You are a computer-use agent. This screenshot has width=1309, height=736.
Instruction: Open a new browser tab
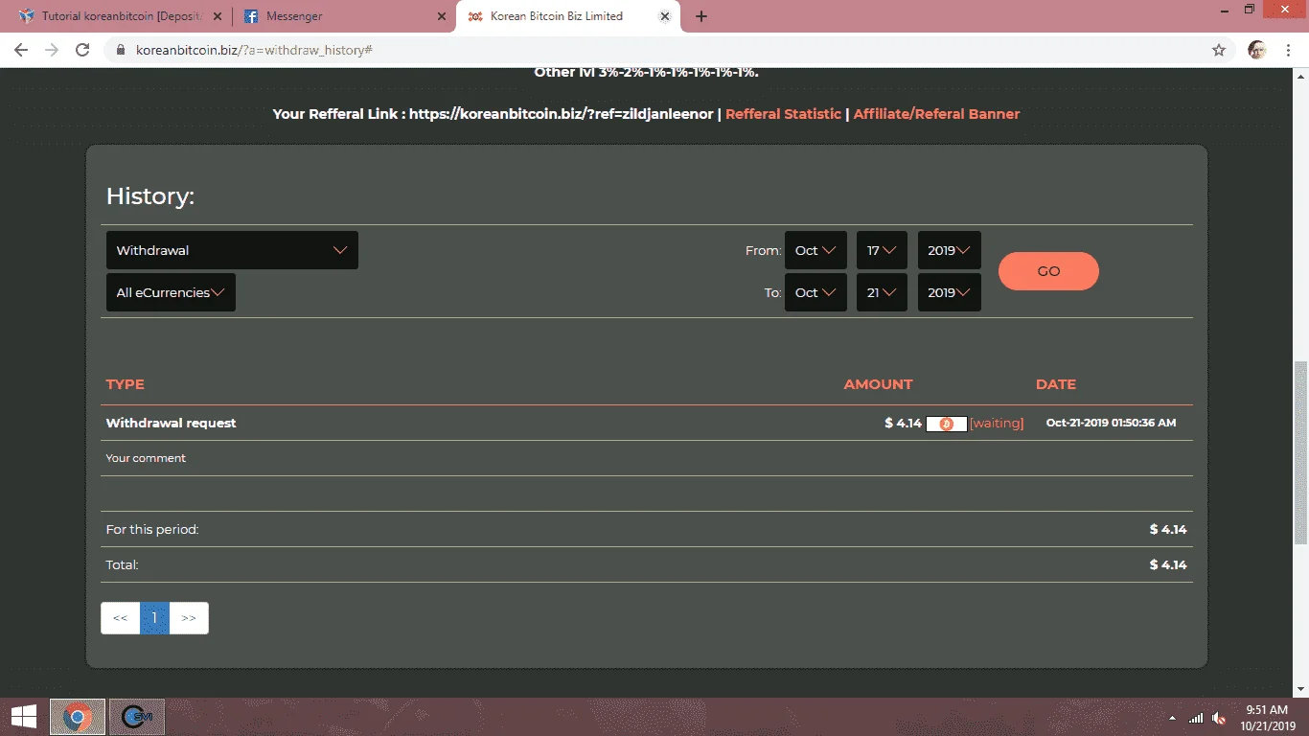[x=701, y=16]
